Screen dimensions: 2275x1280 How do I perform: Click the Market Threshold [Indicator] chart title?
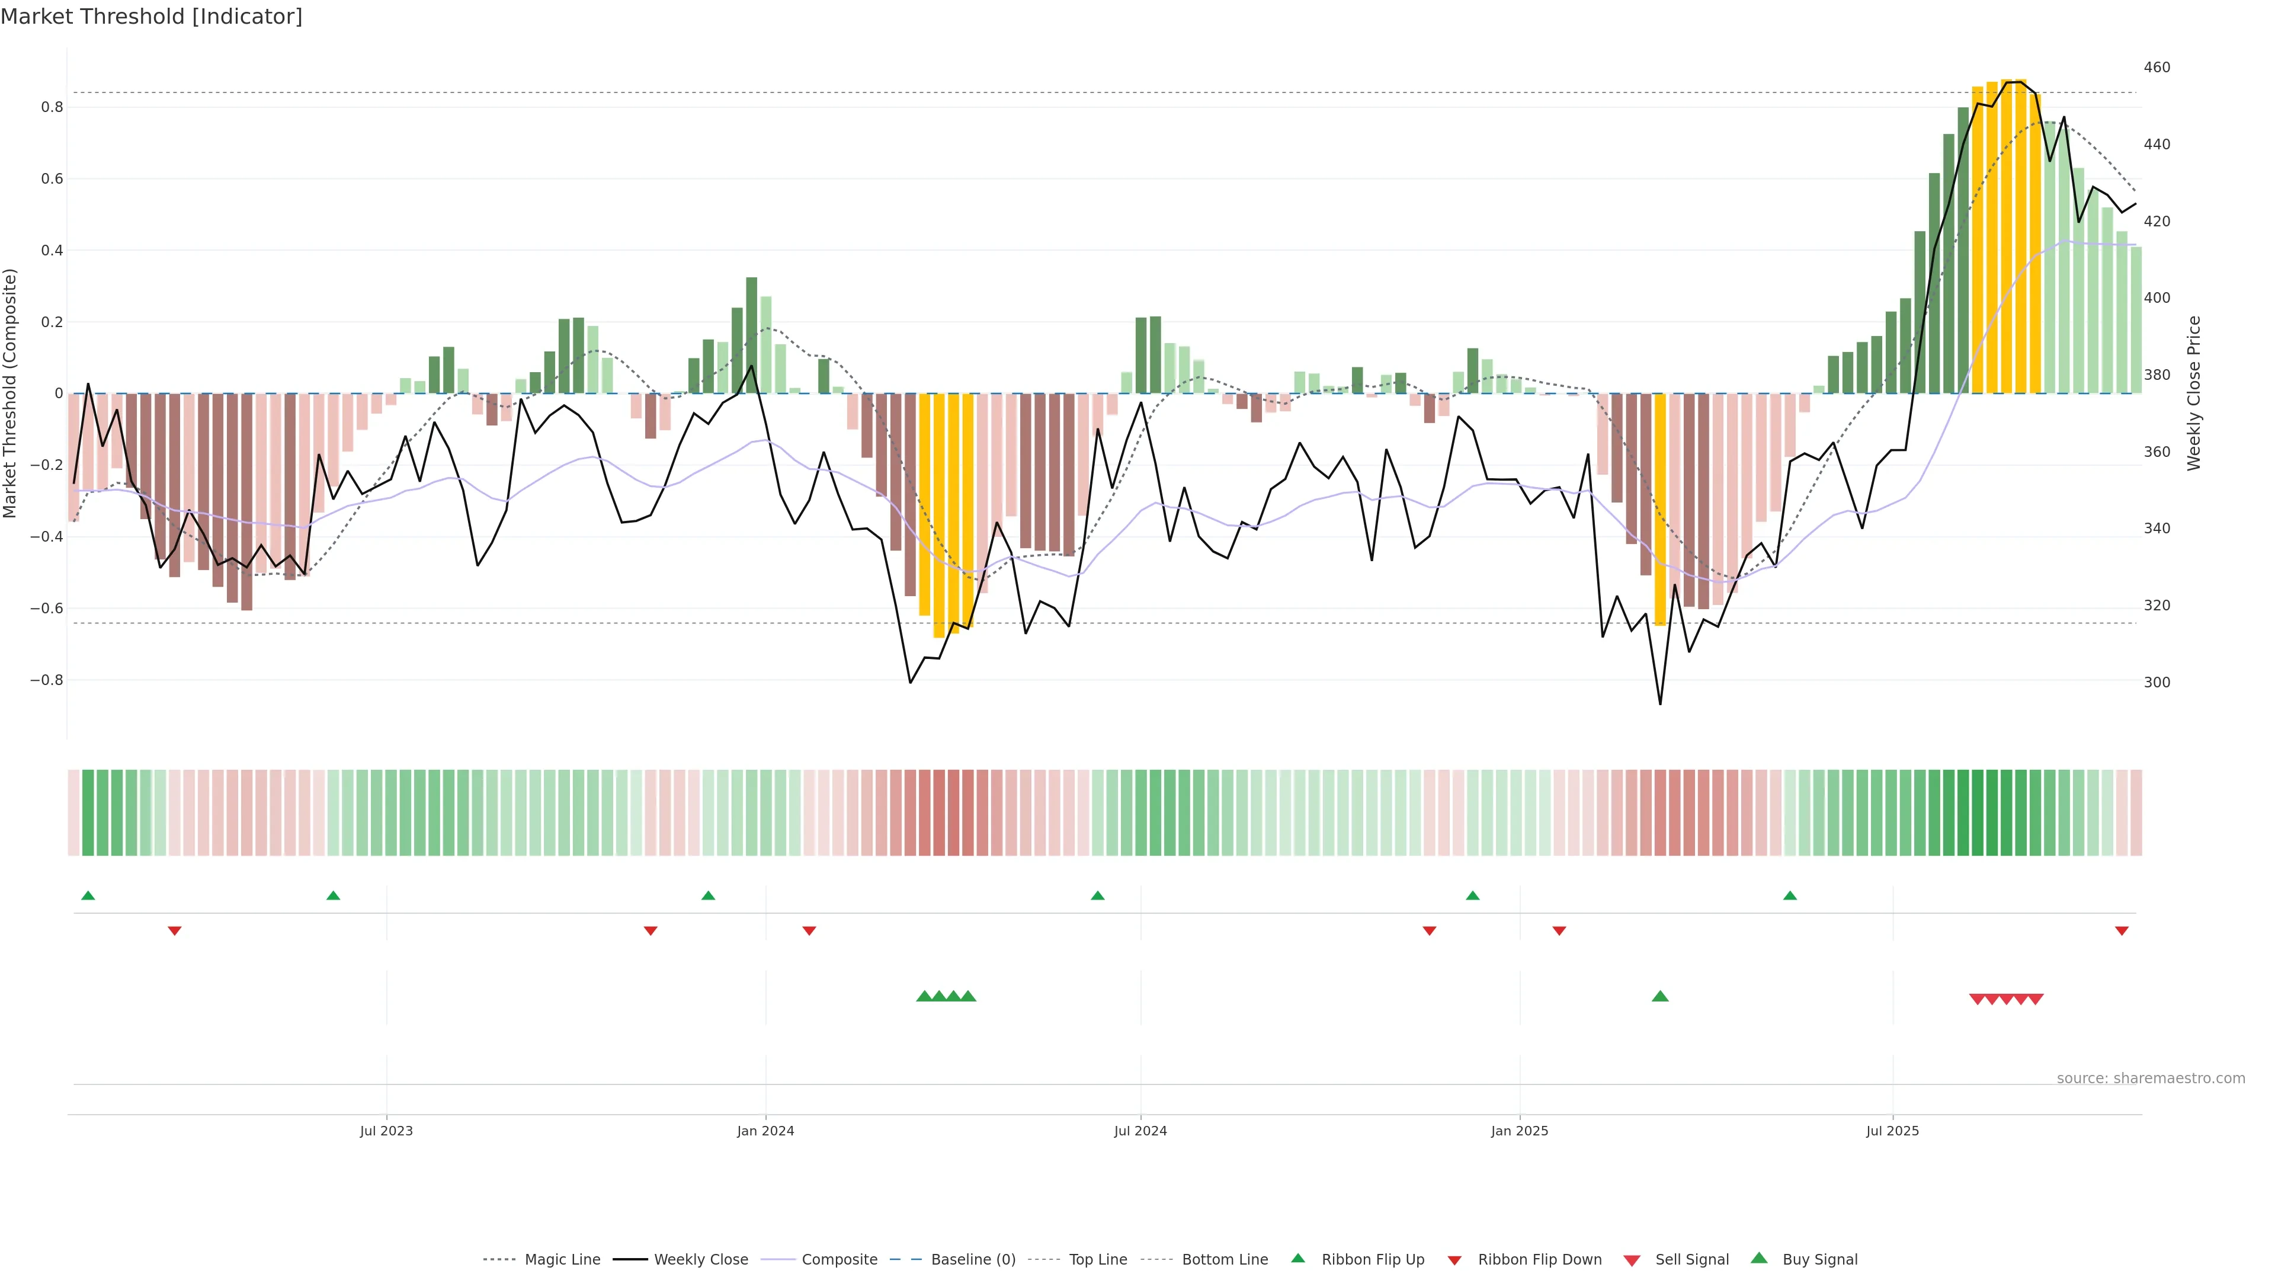tap(151, 17)
